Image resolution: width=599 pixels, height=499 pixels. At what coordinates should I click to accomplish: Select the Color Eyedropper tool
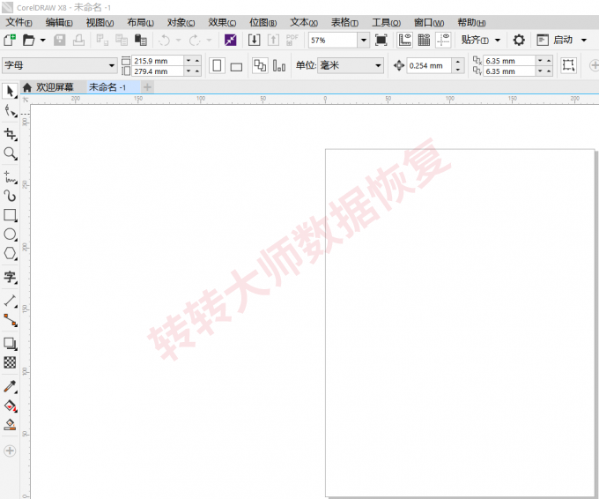click(10, 386)
